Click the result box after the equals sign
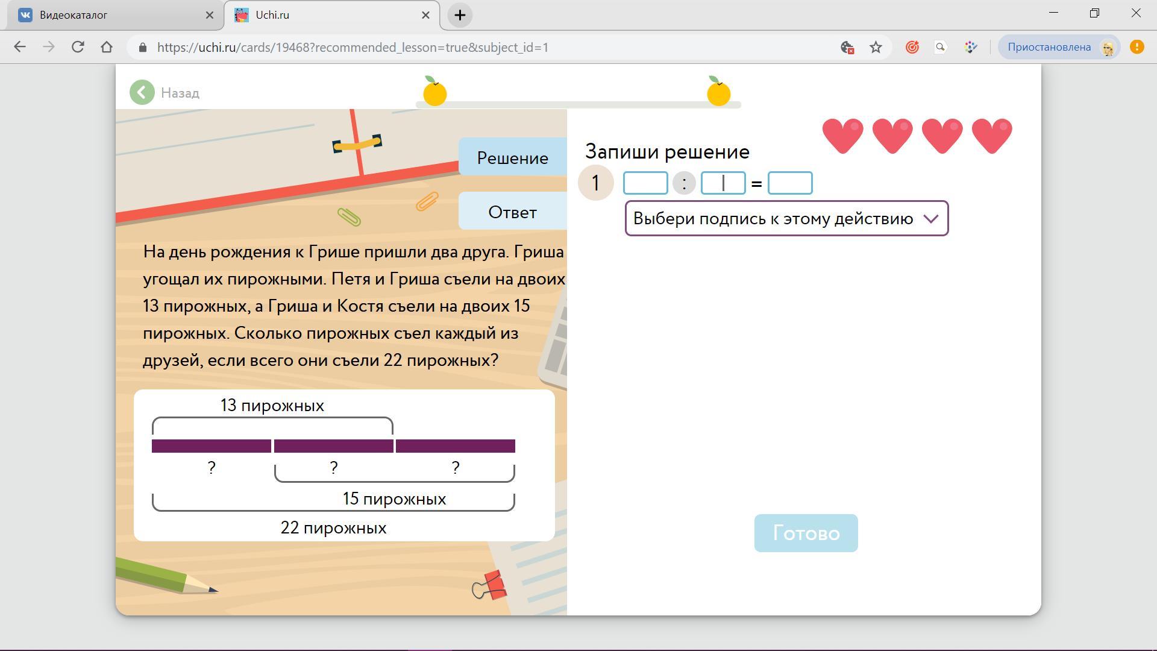This screenshot has width=1157, height=651. [x=790, y=183]
